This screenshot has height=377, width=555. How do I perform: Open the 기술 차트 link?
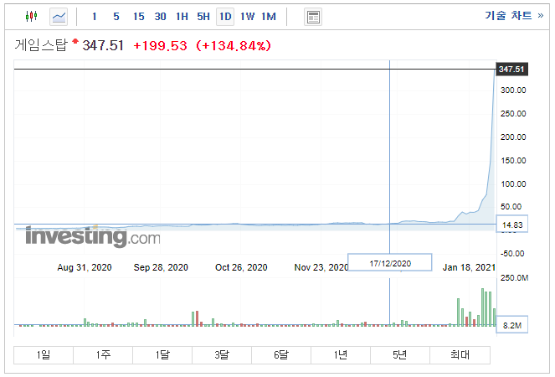[x=514, y=16]
